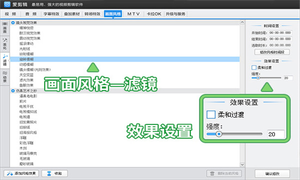
Task: Select the highlighted 旋转模糊 effect
Action: tap(124, 59)
